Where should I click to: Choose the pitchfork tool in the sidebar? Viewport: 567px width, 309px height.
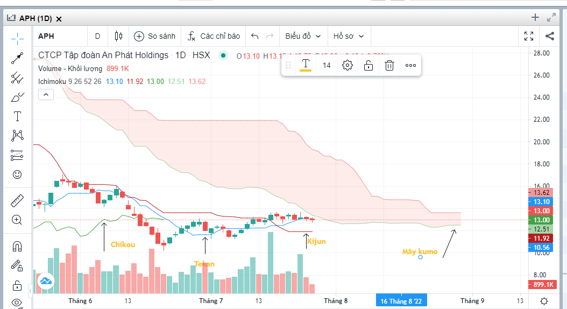pyautogui.click(x=17, y=78)
